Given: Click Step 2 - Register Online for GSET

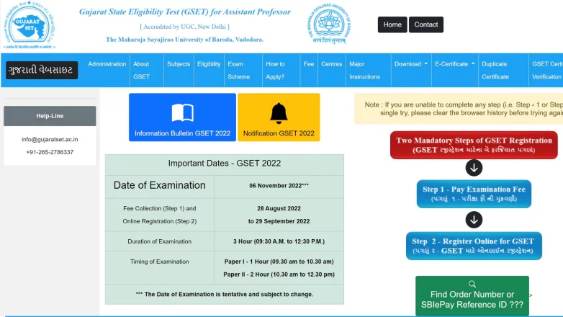Looking at the screenshot, I should coord(474,246).
